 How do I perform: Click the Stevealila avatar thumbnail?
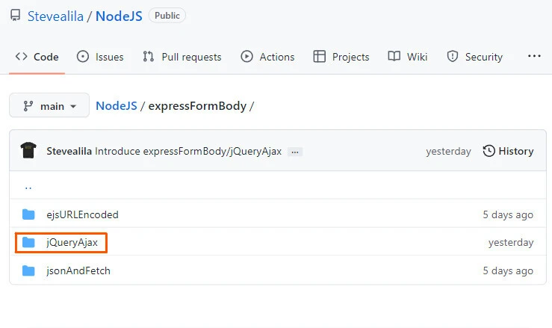[28, 151]
